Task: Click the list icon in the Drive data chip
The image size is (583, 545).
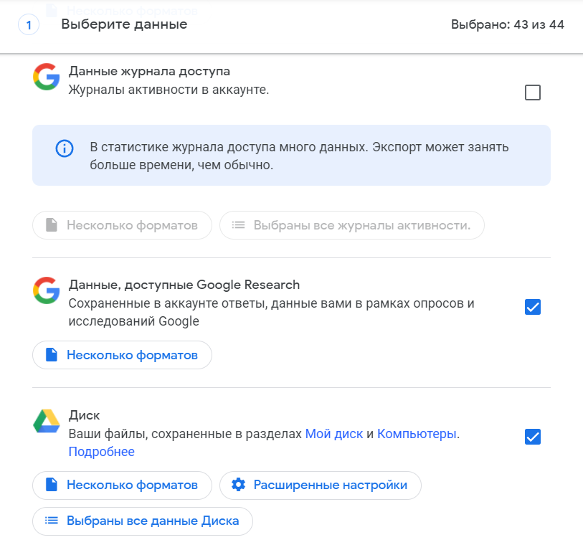Action: 51,521
